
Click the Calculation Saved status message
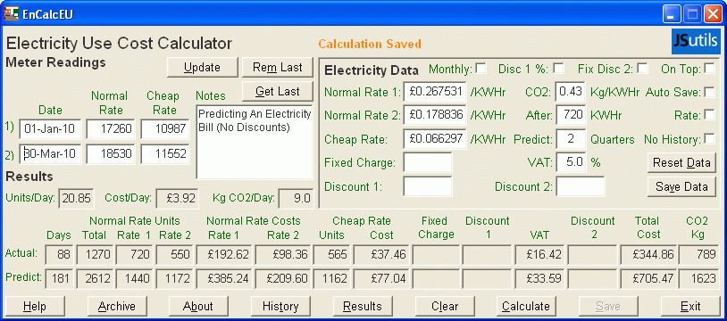point(370,44)
